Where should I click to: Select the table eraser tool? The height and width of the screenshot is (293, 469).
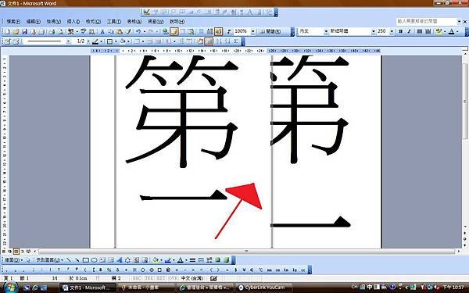(x=16, y=41)
